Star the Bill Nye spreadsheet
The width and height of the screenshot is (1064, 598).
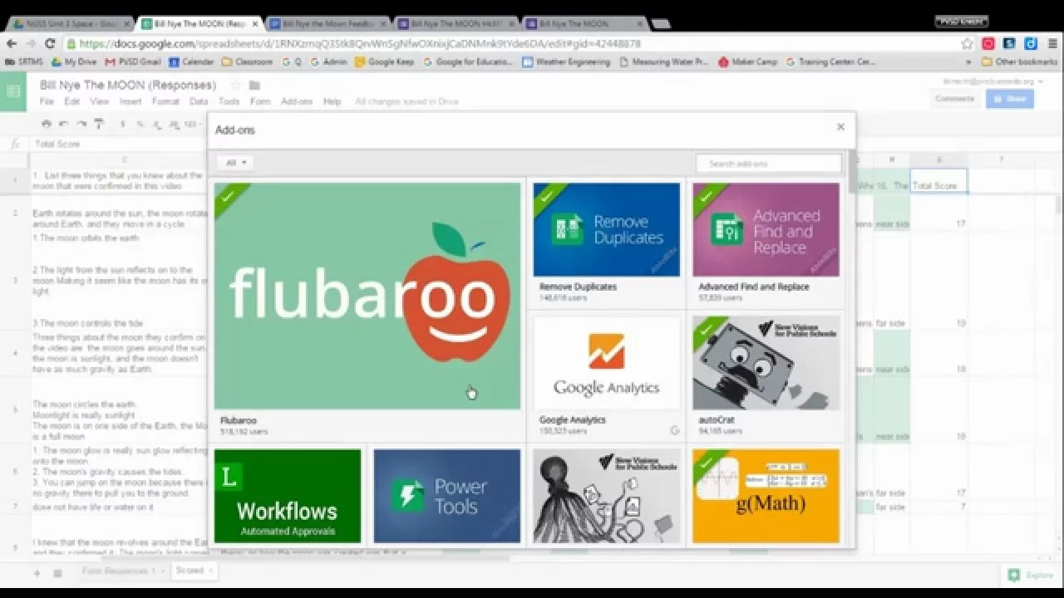[235, 85]
